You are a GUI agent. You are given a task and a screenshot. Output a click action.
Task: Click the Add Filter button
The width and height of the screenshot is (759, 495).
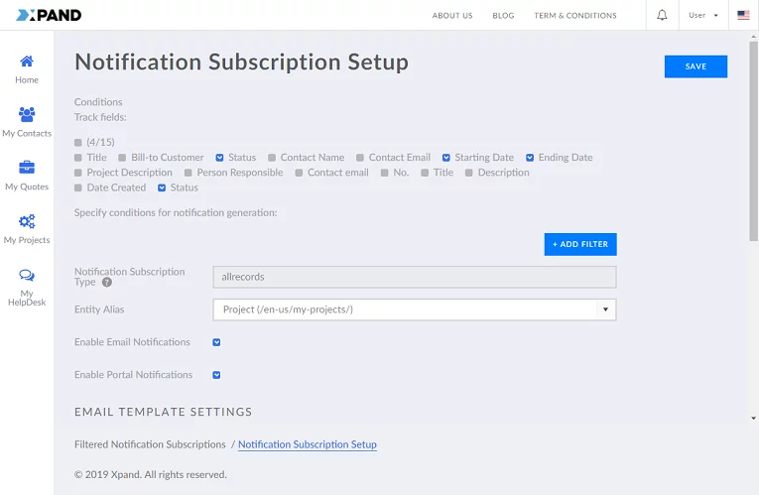pyautogui.click(x=580, y=244)
